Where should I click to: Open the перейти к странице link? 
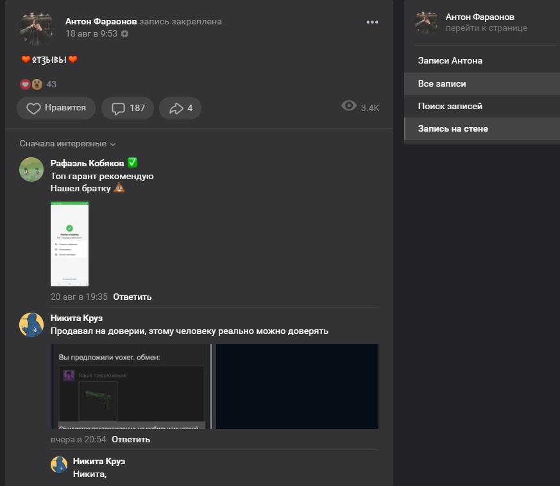point(486,28)
